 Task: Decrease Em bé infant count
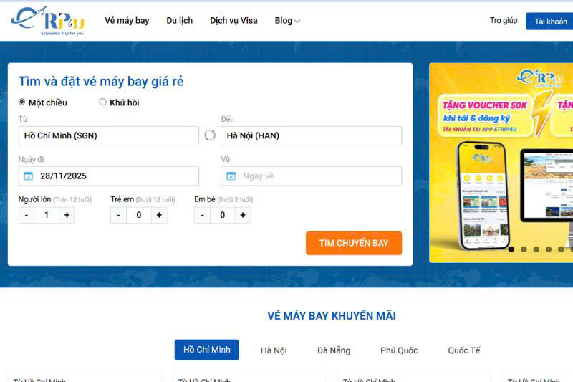click(202, 215)
